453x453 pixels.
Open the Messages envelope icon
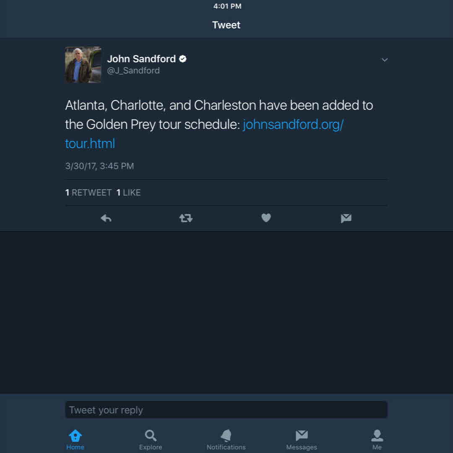point(302,439)
